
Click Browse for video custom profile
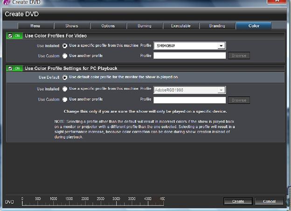[239, 56]
